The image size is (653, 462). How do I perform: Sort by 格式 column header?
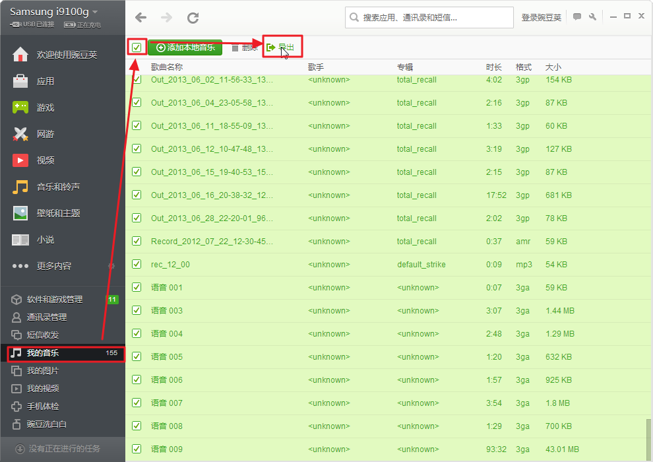pyautogui.click(x=524, y=67)
